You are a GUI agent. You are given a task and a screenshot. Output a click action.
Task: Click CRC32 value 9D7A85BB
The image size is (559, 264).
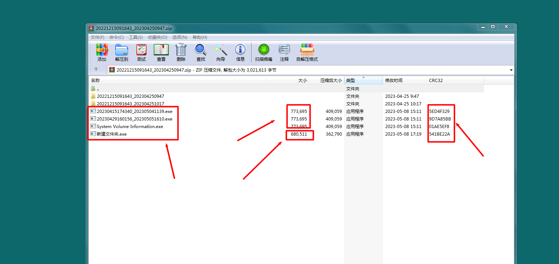coord(440,119)
